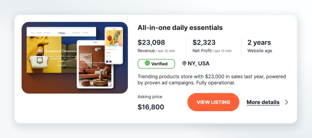
Task: Click the chevron arrow beside More details
Action: [x=286, y=102]
